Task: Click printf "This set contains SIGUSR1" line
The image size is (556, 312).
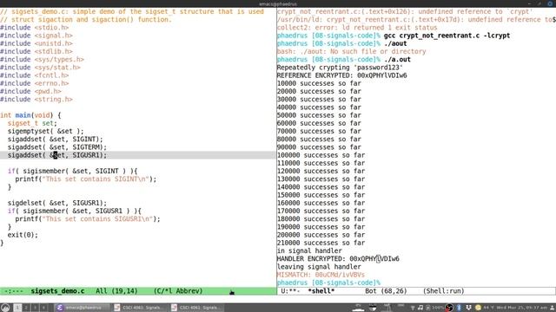Action: 88,219
